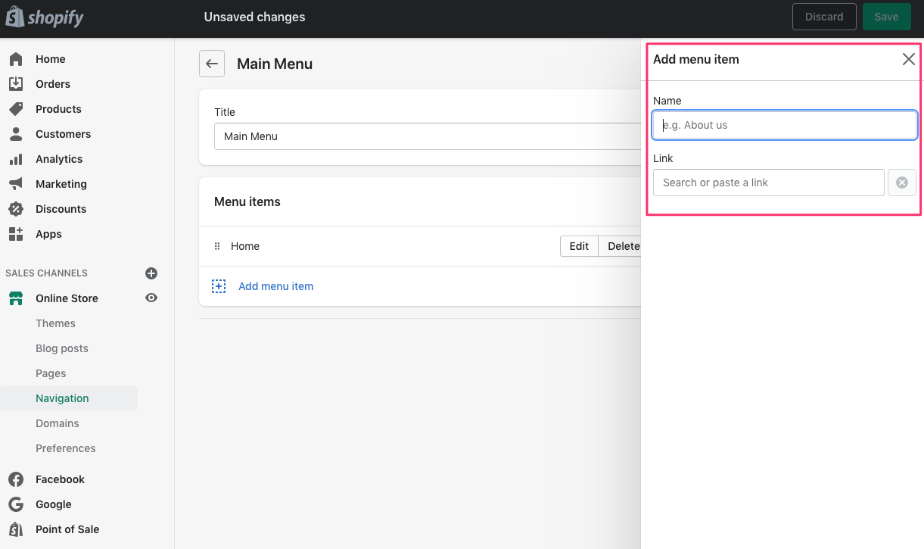The image size is (924, 549).
Task: Click the Add menu item link
Action: coord(275,285)
